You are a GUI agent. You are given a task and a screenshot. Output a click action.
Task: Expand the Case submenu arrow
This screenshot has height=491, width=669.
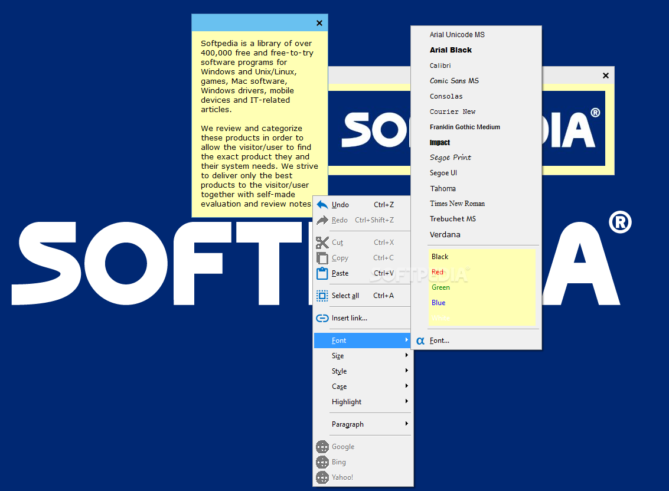tap(407, 386)
